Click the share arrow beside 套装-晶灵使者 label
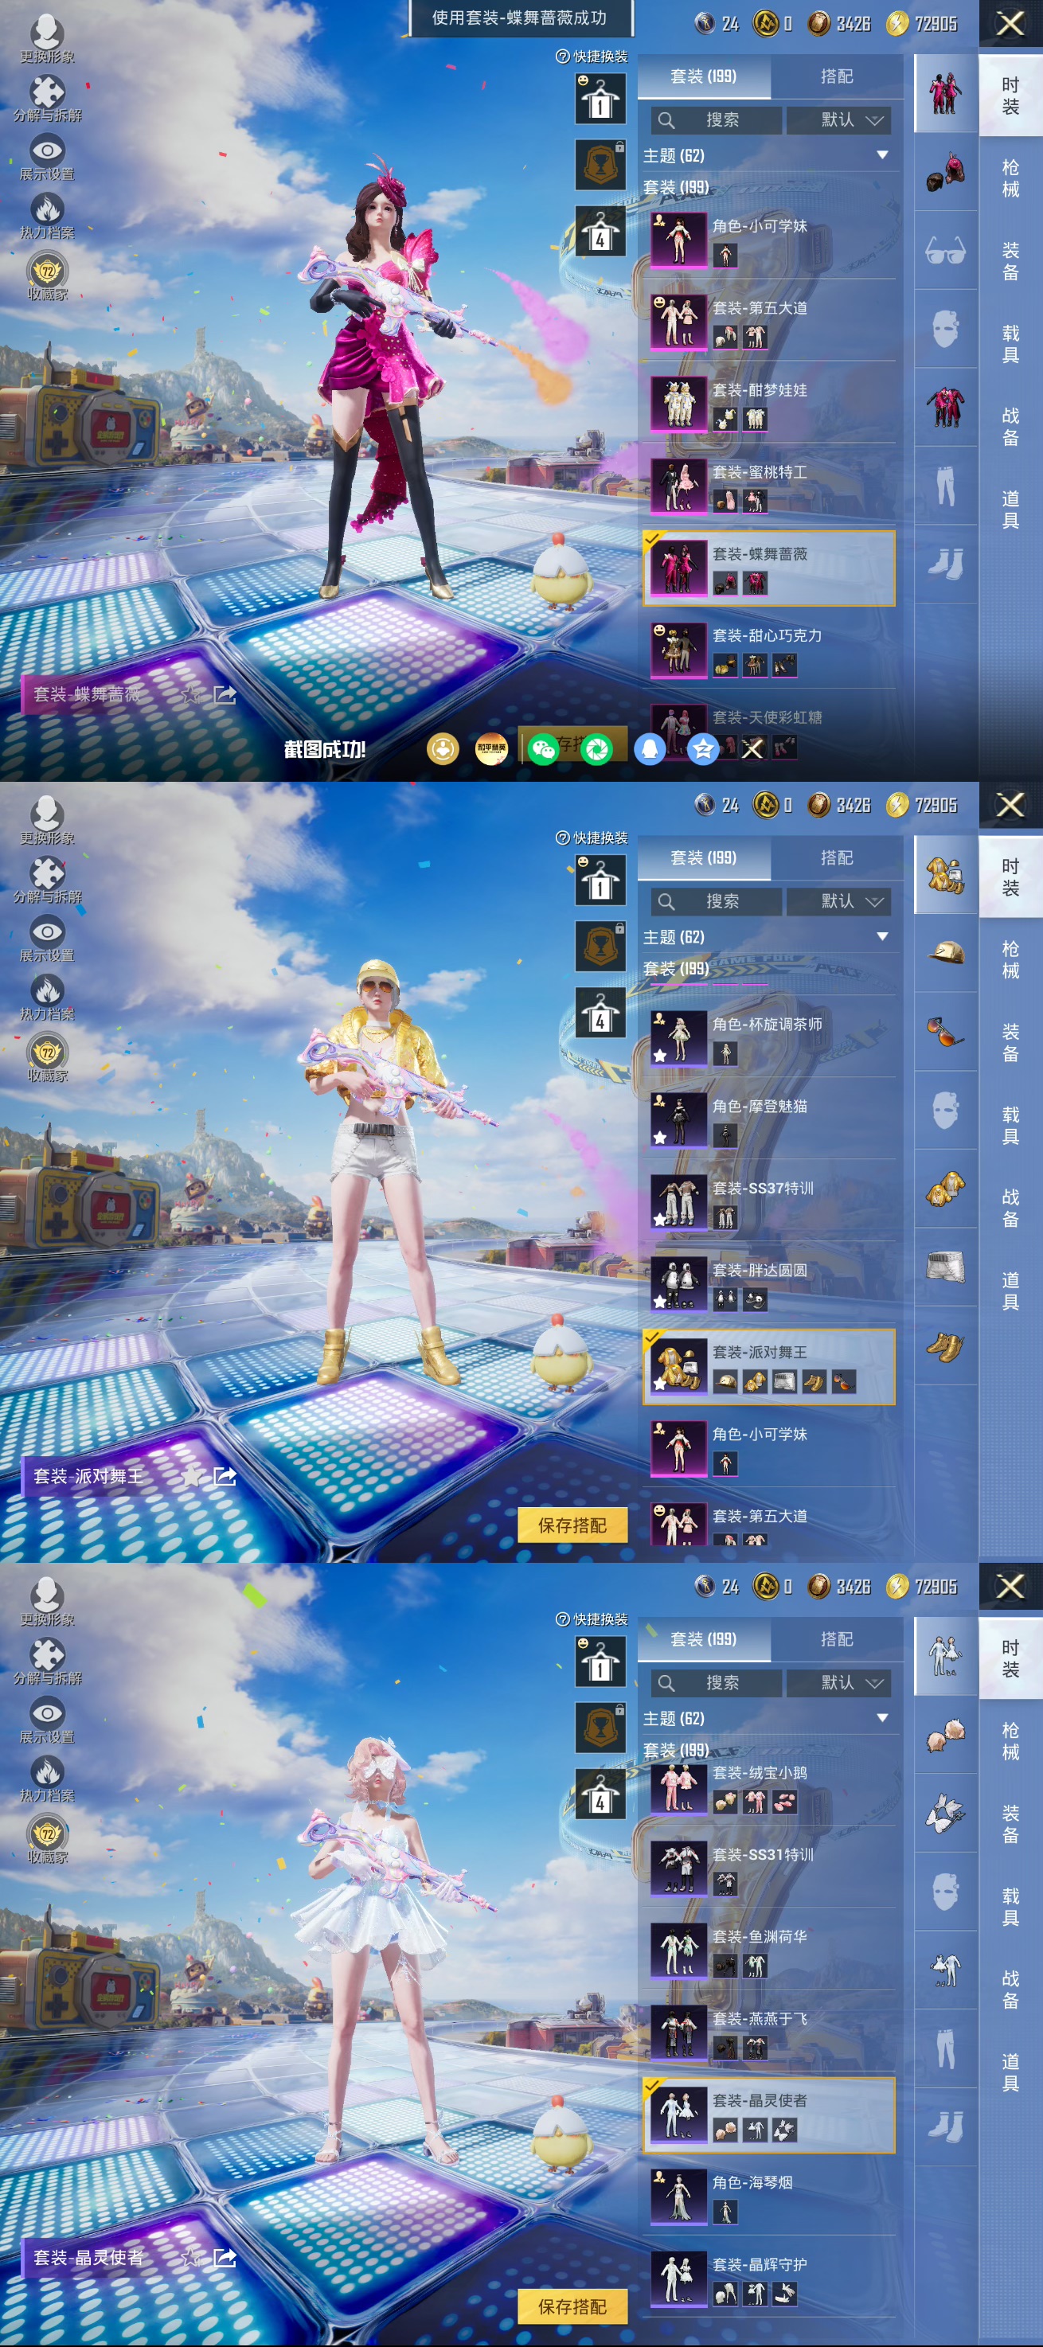Screen dimensions: 1043x2347 (224, 2258)
